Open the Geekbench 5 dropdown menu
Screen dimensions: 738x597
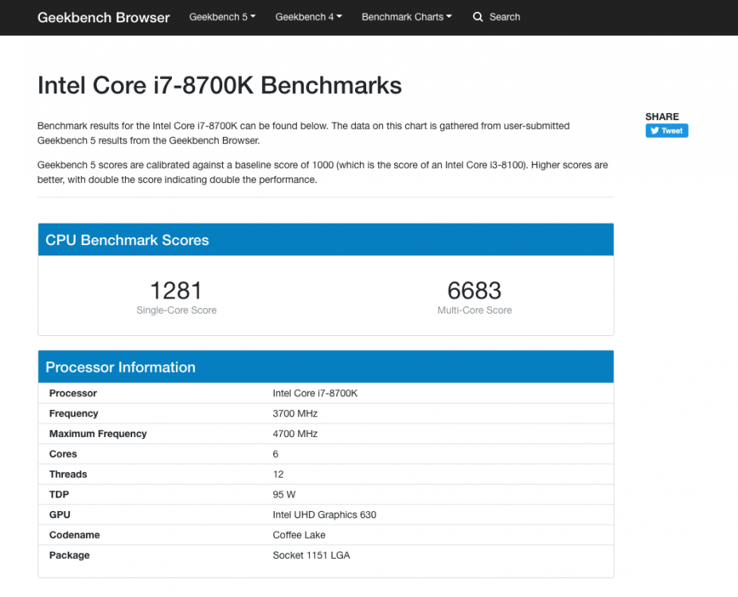click(222, 17)
